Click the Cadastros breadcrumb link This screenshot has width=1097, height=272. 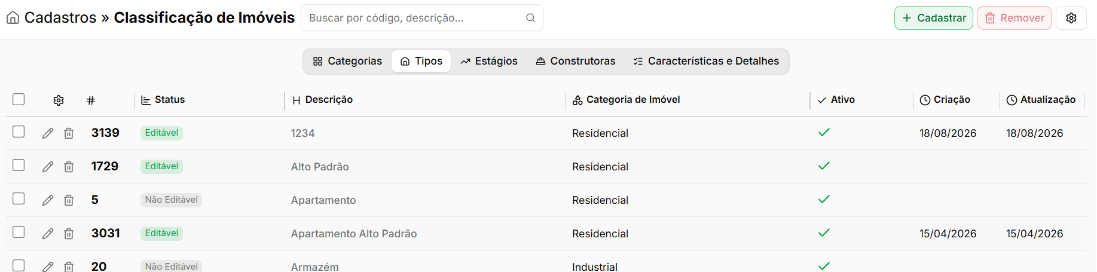tap(60, 18)
